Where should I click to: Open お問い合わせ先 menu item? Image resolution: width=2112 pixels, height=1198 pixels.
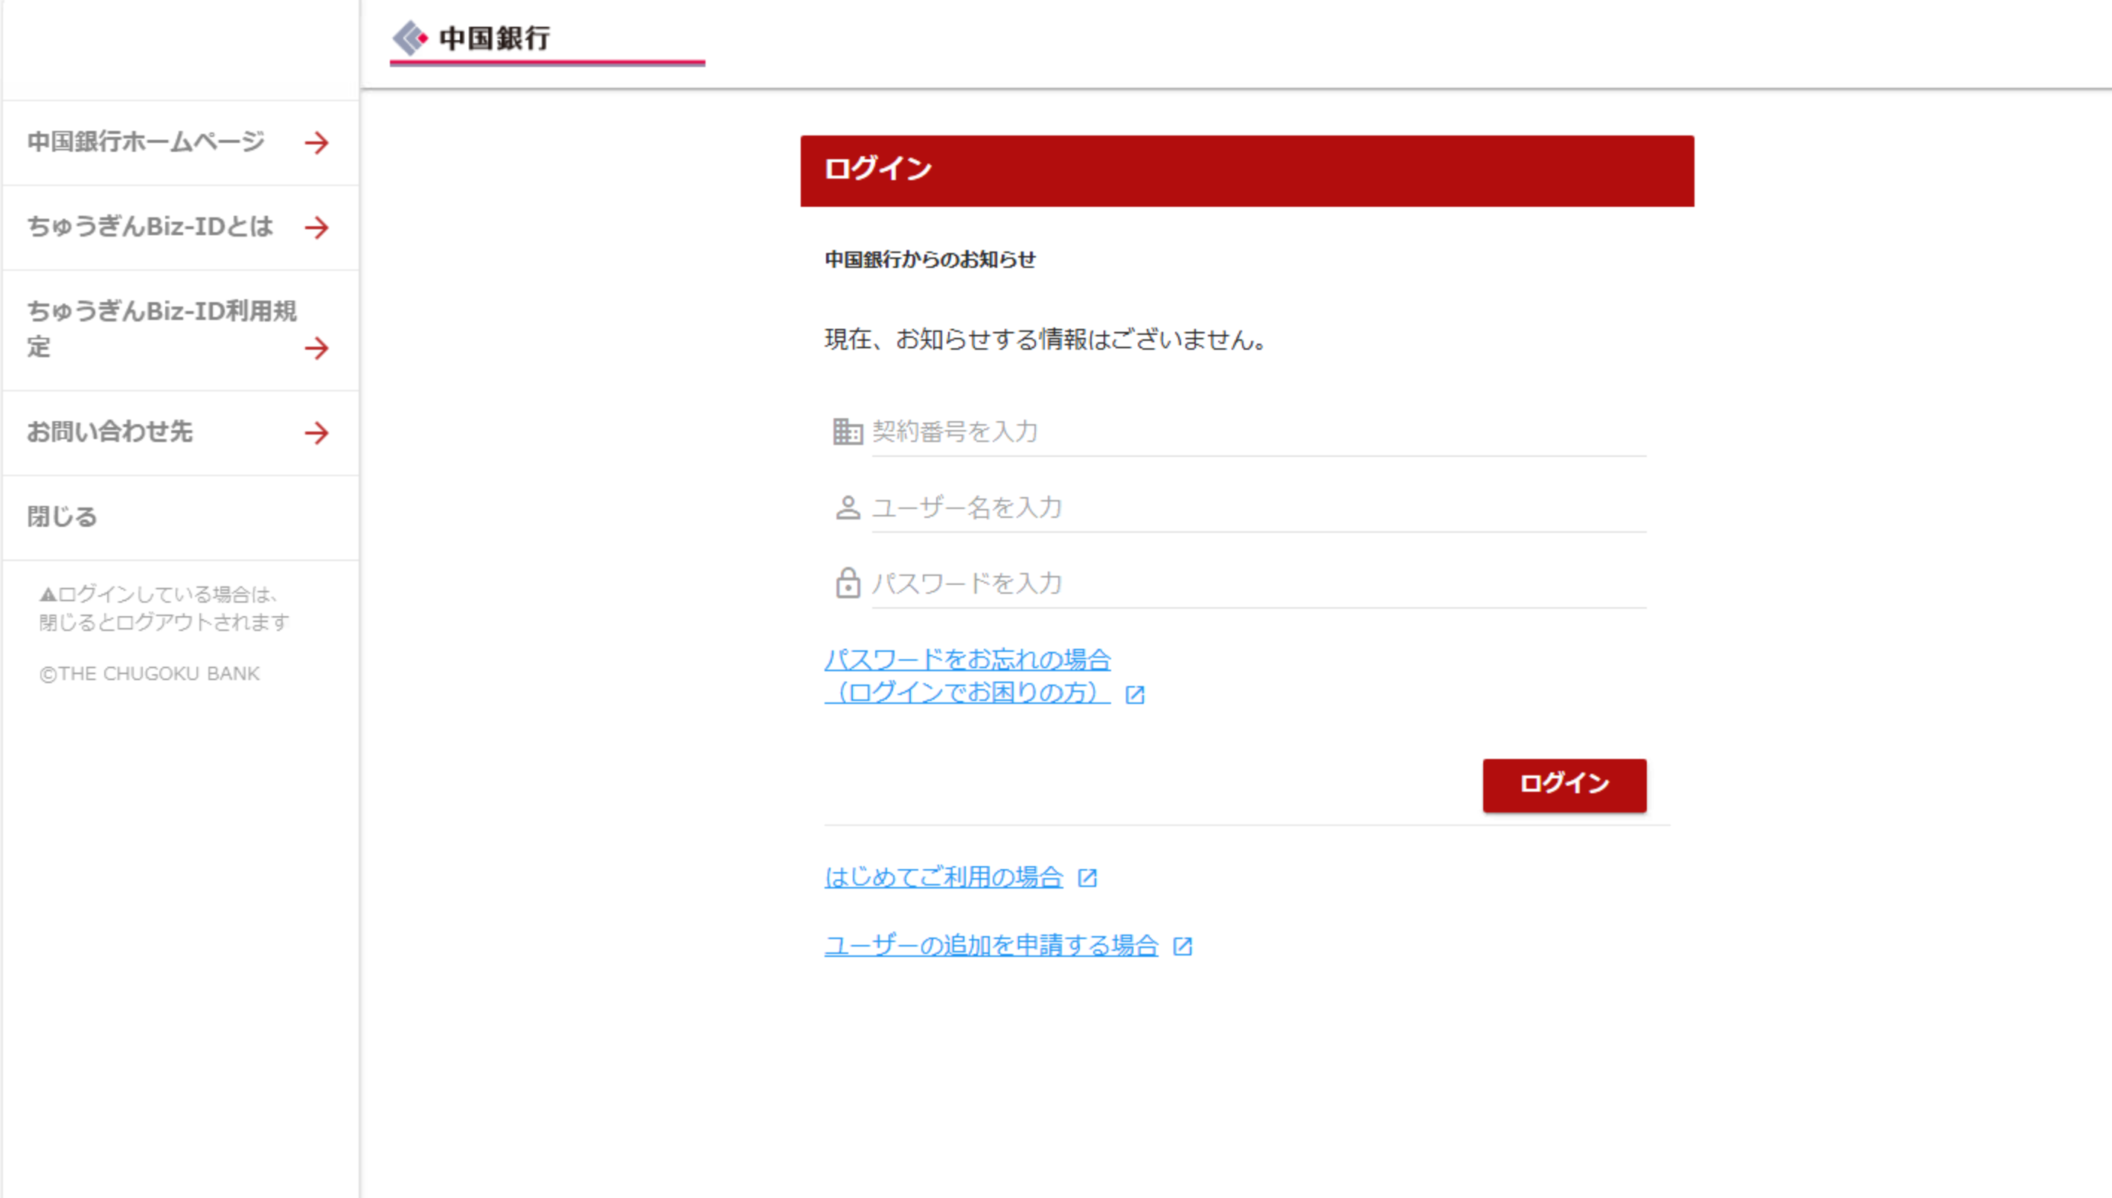point(180,433)
